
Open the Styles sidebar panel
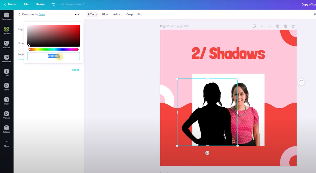click(x=7, y=87)
